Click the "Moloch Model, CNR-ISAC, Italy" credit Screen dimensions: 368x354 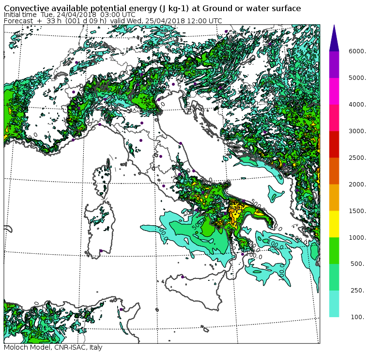click(53, 347)
